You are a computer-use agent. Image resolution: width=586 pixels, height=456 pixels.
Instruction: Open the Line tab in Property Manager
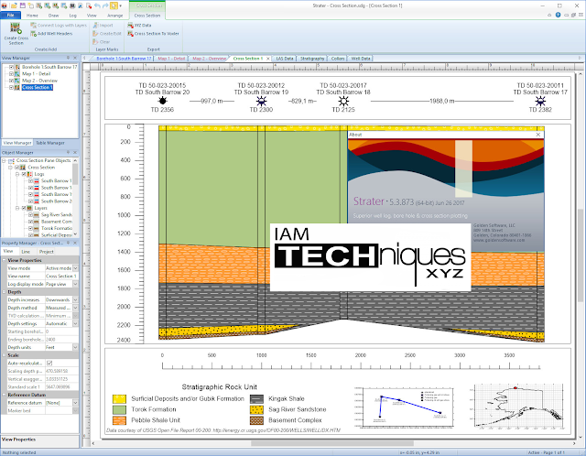[26, 252]
